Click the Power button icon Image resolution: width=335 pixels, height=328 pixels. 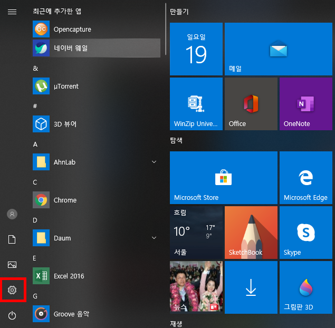12,315
